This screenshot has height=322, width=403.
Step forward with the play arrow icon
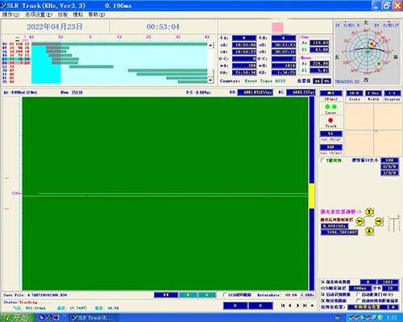point(297,306)
